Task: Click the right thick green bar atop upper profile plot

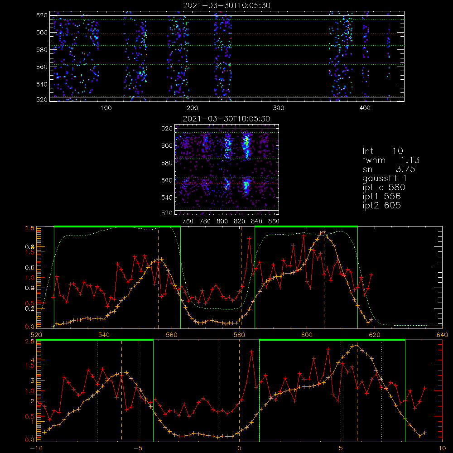Action: (306, 227)
